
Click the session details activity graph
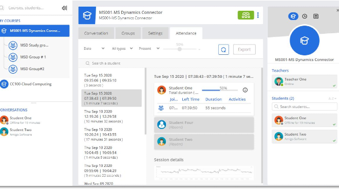click(204, 173)
